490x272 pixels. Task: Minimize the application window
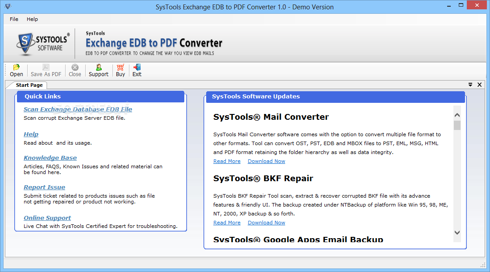[449, 6]
